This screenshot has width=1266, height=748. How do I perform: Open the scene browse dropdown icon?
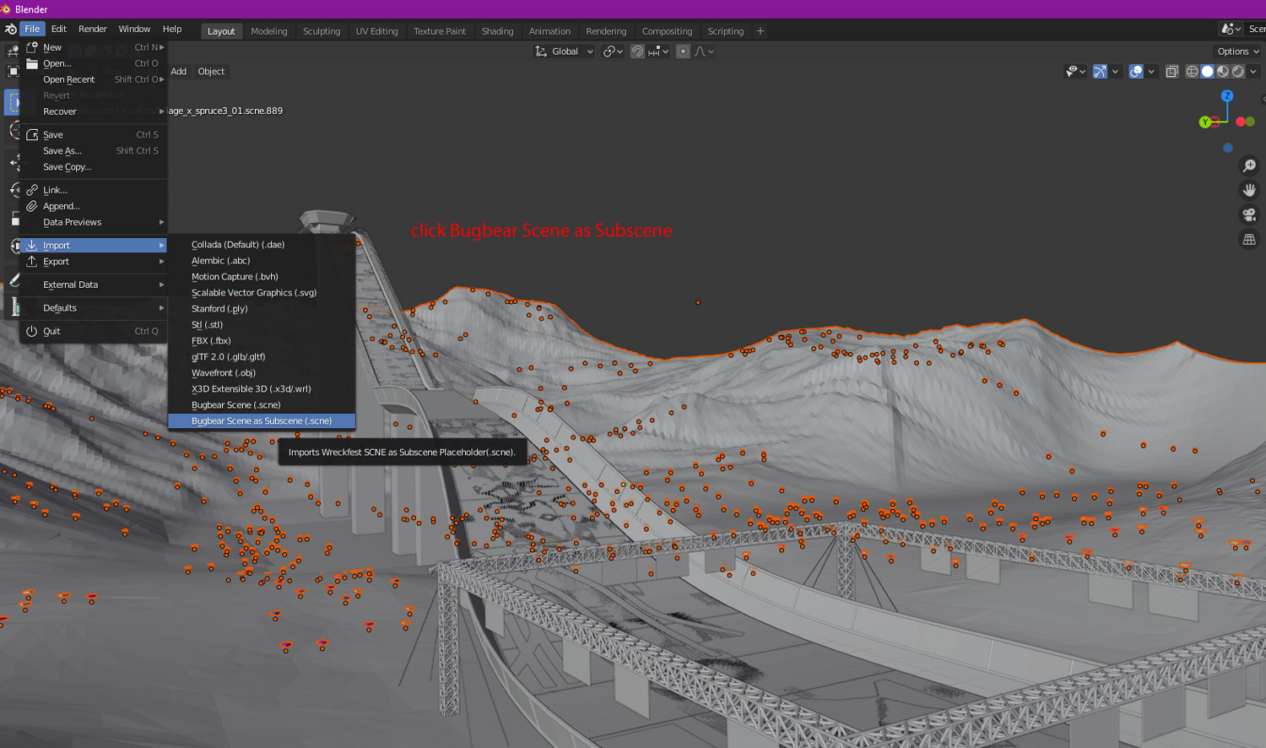click(1231, 29)
